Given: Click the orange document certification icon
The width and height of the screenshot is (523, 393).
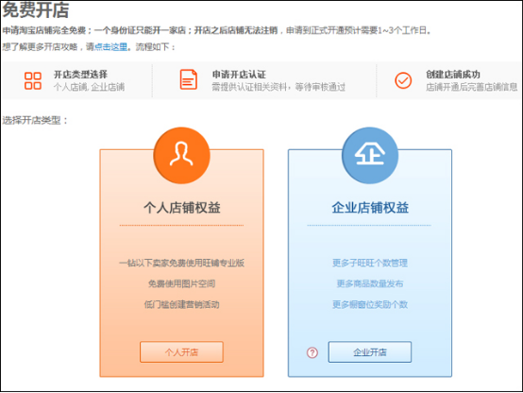Looking at the screenshot, I should 189,79.
